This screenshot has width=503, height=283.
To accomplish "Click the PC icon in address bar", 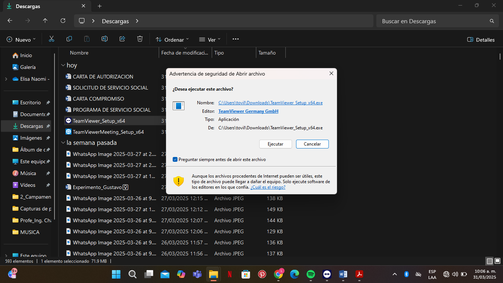I will (82, 21).
